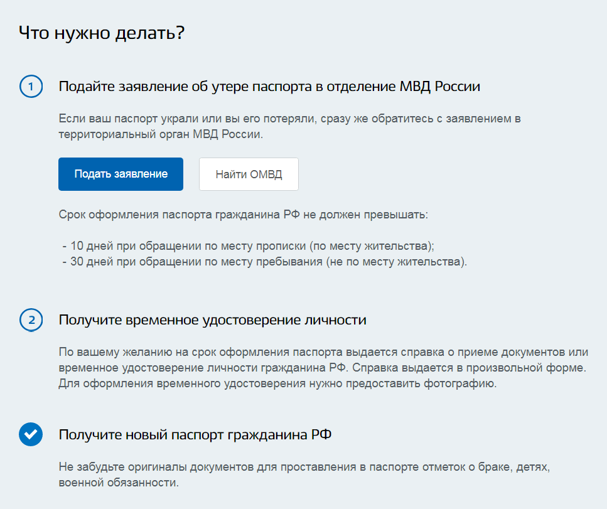607x509 pixels.
Task: Select the step 1 circle icon
Action: pyautogui.click(x=31, y=87)
